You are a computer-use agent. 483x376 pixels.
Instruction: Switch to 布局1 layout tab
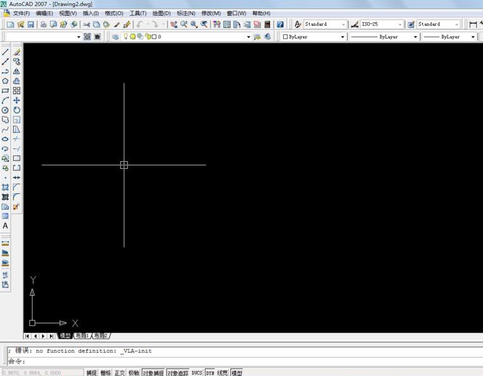click(x=82, y=336)
